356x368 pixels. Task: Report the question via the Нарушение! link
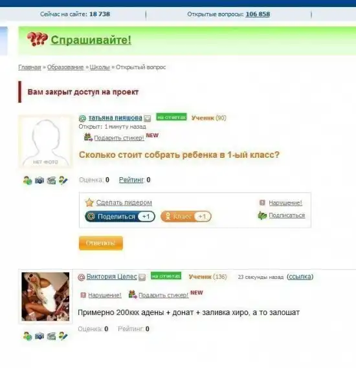point(285,203)
